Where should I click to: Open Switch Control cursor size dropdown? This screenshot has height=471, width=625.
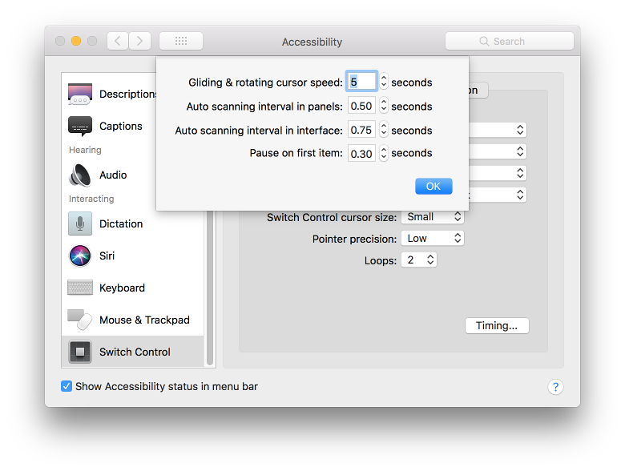tap(433, 217)
